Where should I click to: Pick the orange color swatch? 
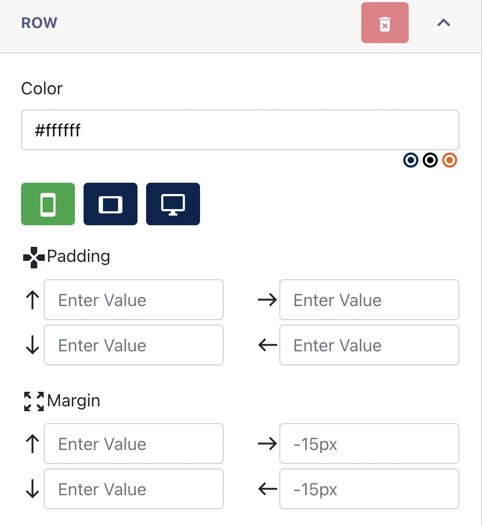[450, 160]
